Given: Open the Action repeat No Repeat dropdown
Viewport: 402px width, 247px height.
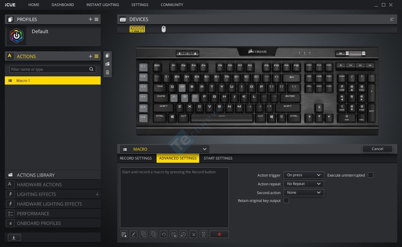Looking at the screenshot, I should pos(304,184).
